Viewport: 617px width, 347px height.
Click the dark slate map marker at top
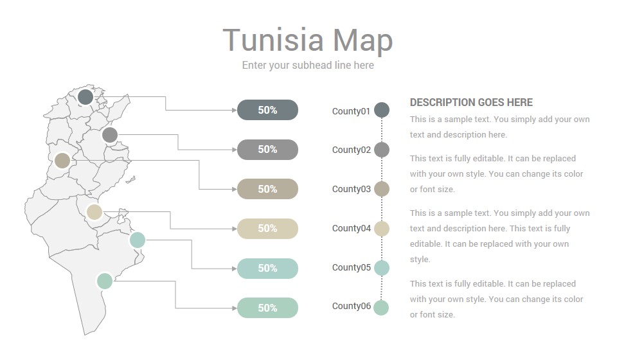pyautogui.click(x=85, y=97)
